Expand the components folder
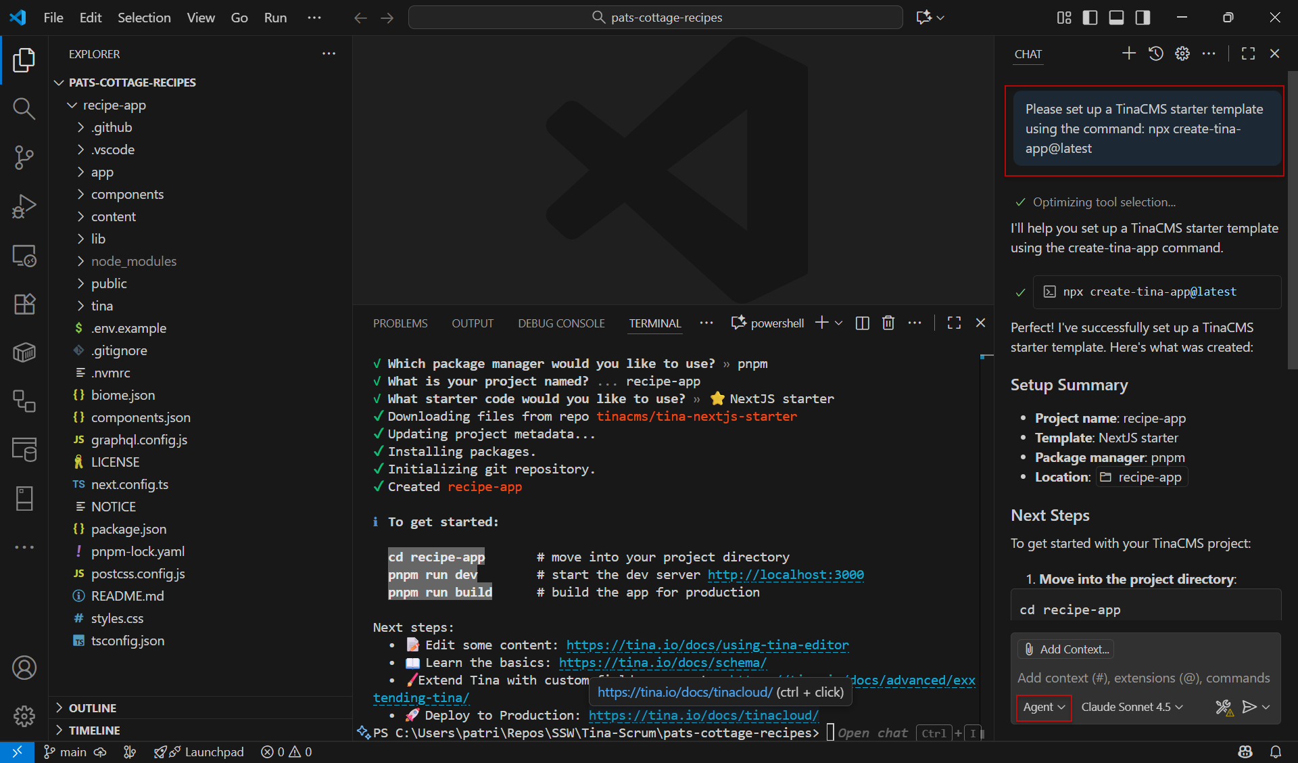Image resolution: width=1298 pixels, height=763 pixels. pyautogui.click(x=127, y=194)
